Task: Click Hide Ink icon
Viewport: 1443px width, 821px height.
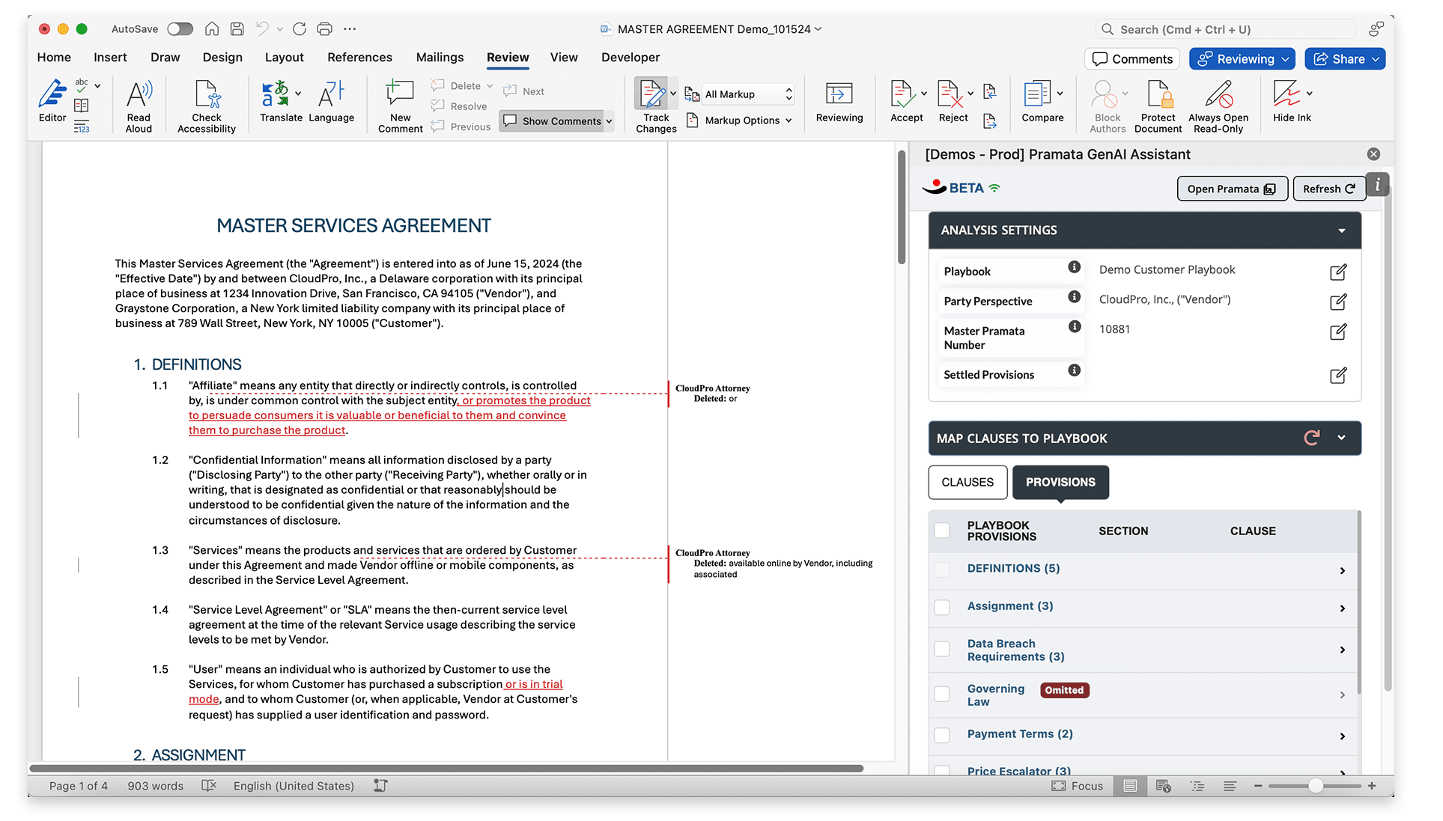Action: tap(1286, 95)
